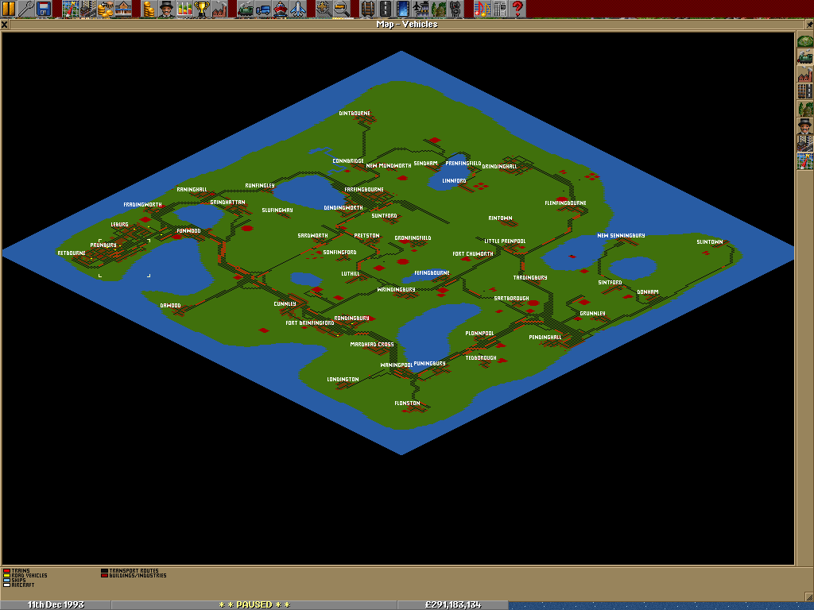The width and height of the screenshot is (814, 610).
Task: Select vehicles view train icon in map panel
Action: [804, 57]
